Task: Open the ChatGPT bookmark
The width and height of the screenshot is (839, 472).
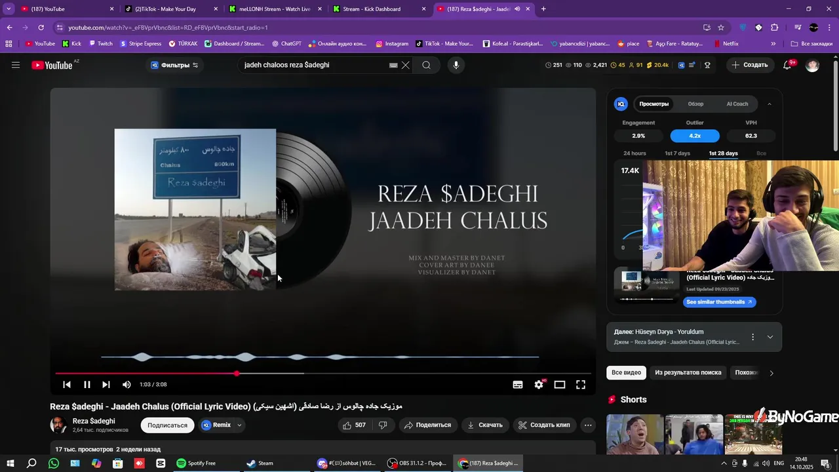Action: pos(286,44)
